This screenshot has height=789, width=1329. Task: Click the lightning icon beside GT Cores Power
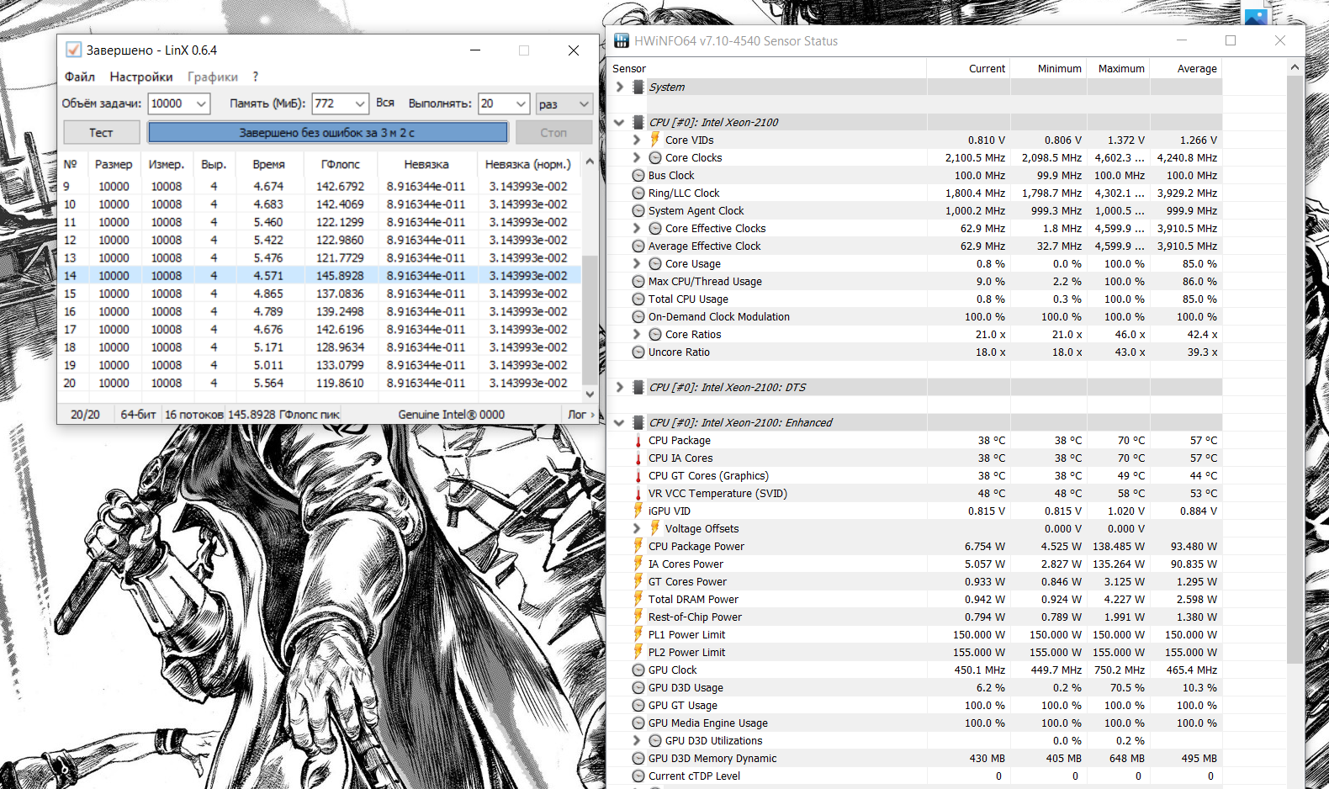point(638,581)
